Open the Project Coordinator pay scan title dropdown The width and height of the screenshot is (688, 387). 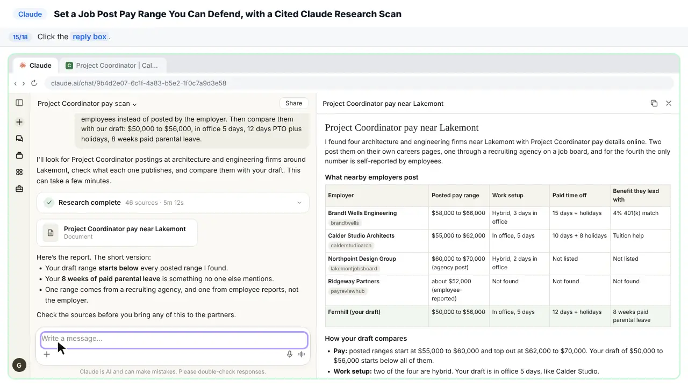pos(87,104)
